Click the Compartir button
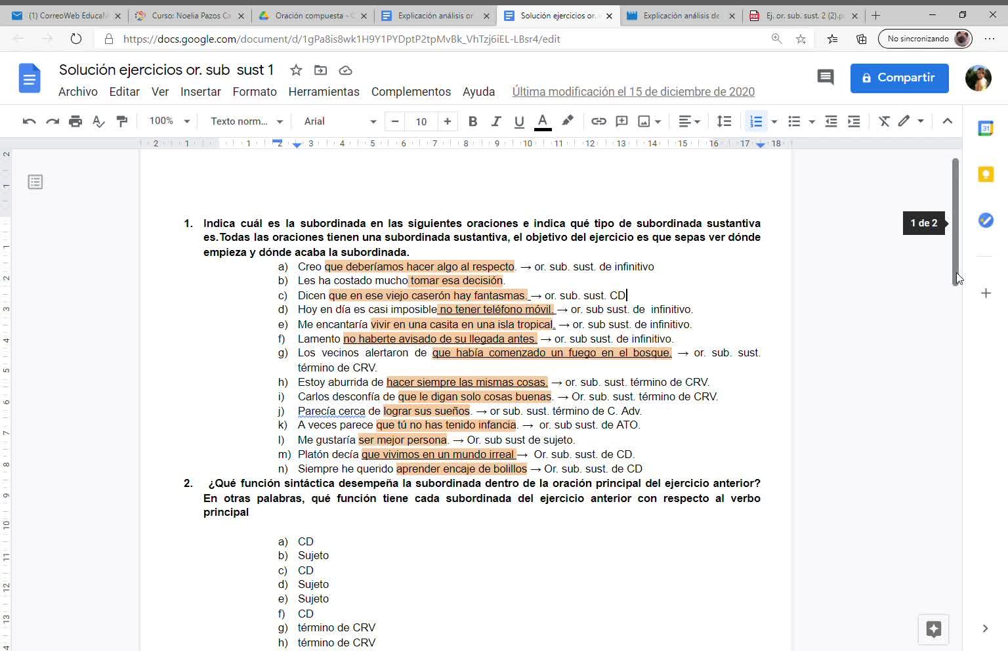Screen dimensions: 1008x651 (899, 78)
